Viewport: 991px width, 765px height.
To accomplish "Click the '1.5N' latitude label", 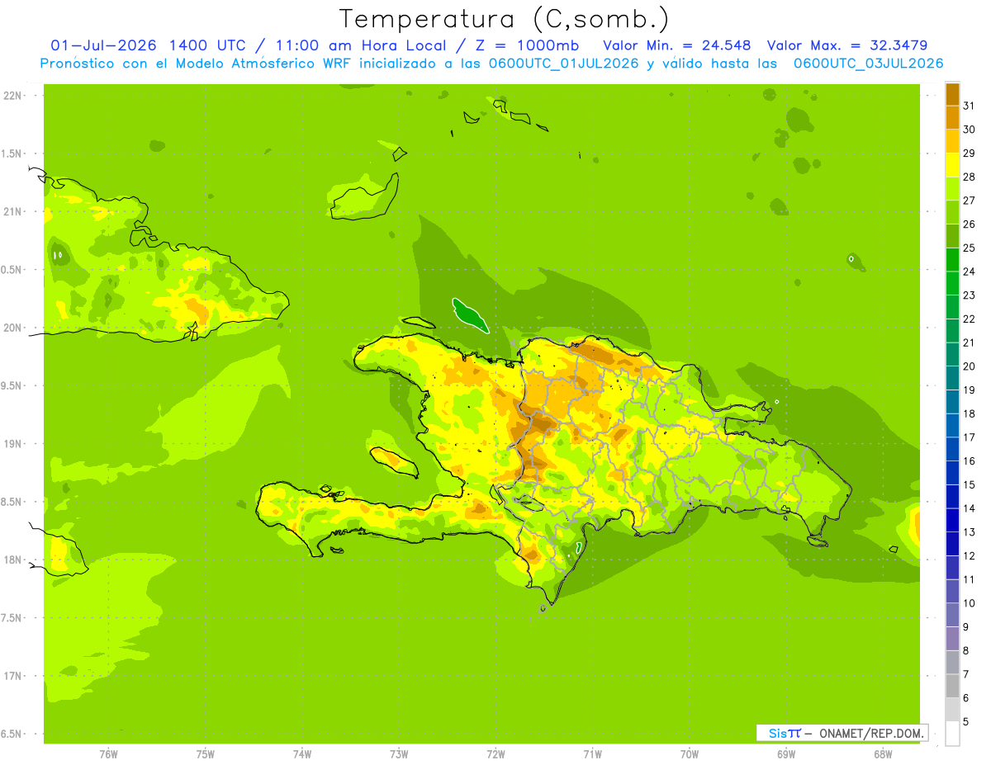I will tap(12, 153).
